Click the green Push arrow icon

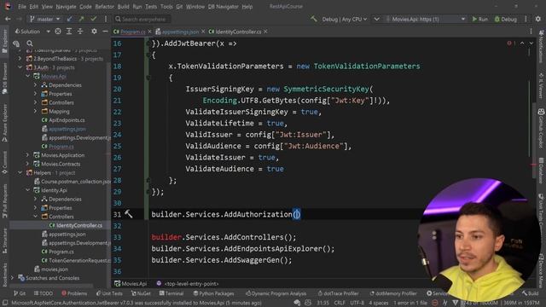click(x=81, y=19)
